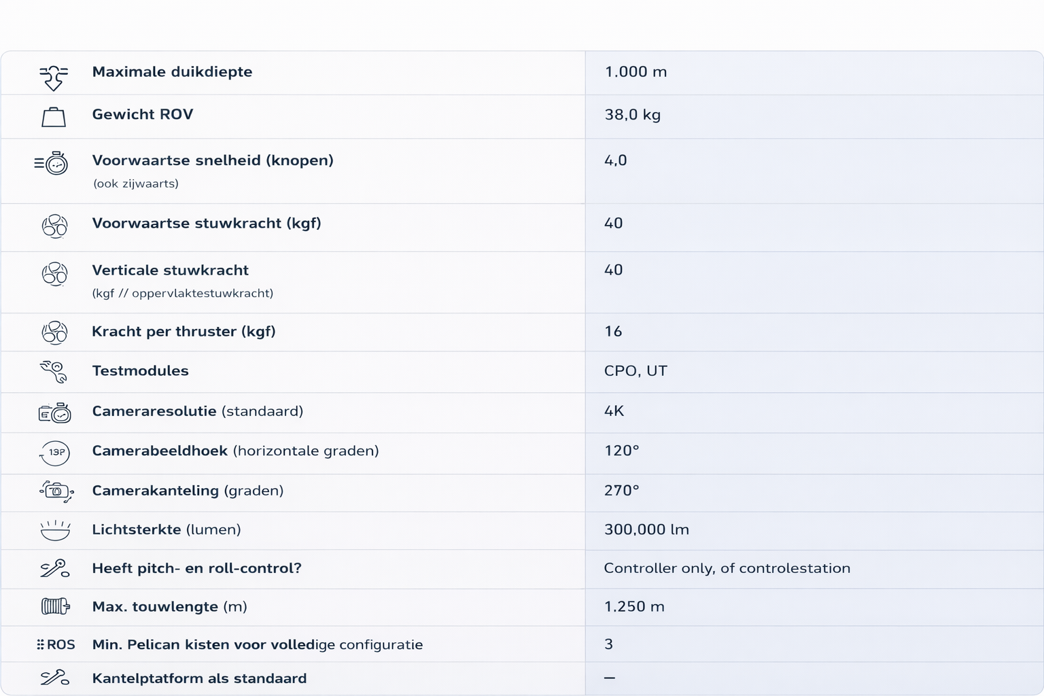Viewport: 1044px width, 696px height.
Task: Click the propeller icon beside Voorwaartse stuwkracht
Action: (54, 226)
